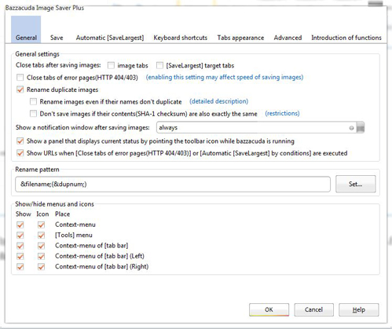The image size is (392, 329).
Task: Uncheck Icon for [tab bar] (Right)
Action: click(x=41, y=267)
